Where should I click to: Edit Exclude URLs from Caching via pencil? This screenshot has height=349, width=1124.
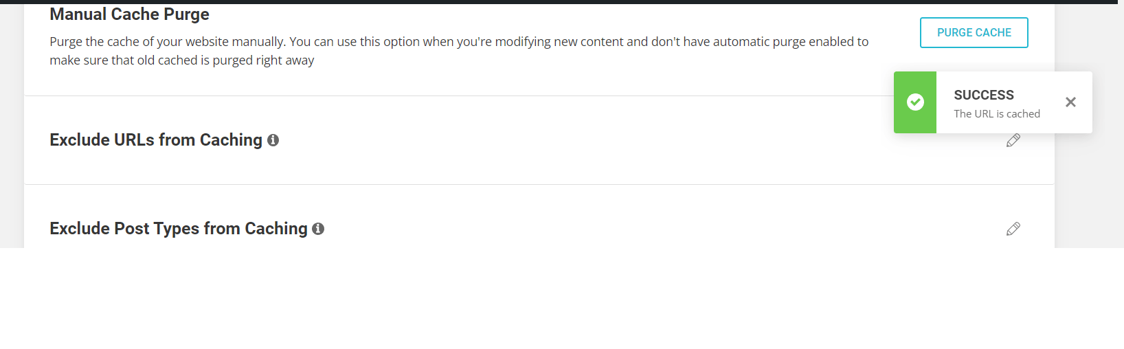tap(1013, 140)
